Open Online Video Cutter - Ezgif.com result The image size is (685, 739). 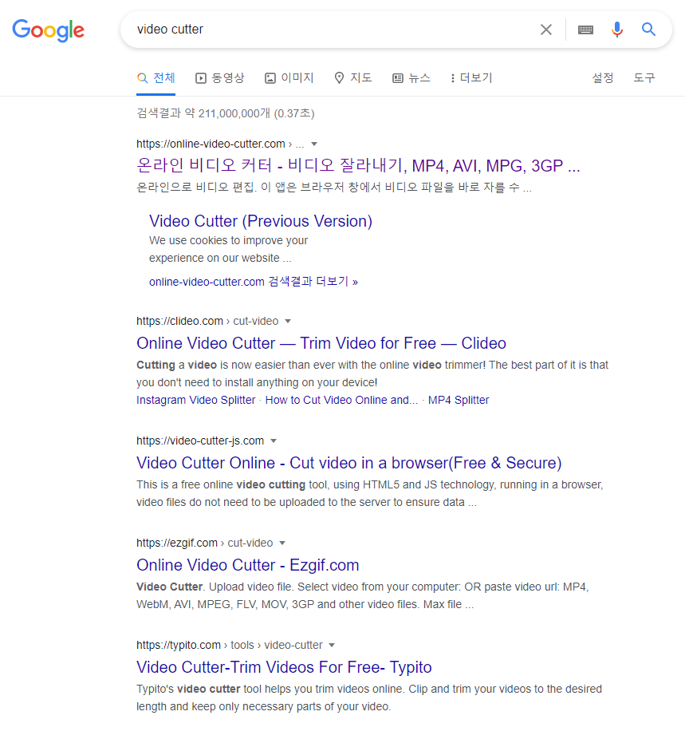coord(248,565)
